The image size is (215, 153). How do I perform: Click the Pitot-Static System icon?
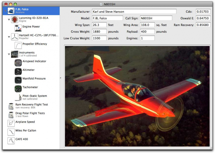click(x=18, y=97)
